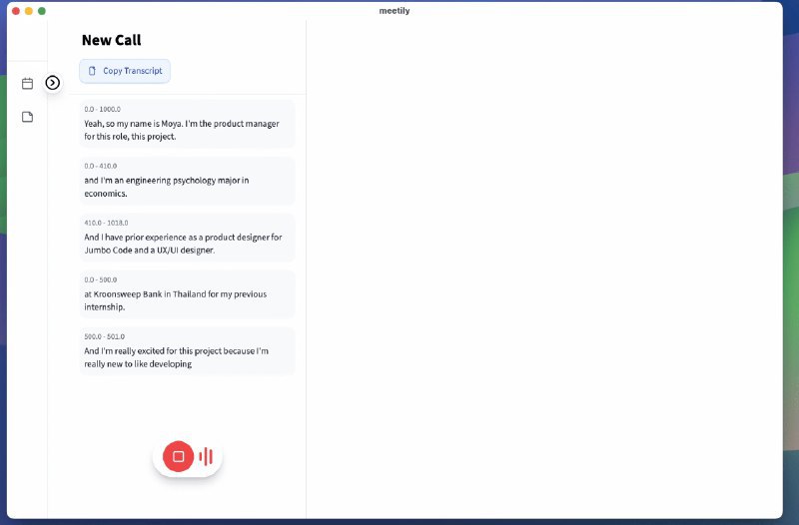799x525 pixels.
Task: Minimize the meetily window with yellow button
Action: pos(29,10)
